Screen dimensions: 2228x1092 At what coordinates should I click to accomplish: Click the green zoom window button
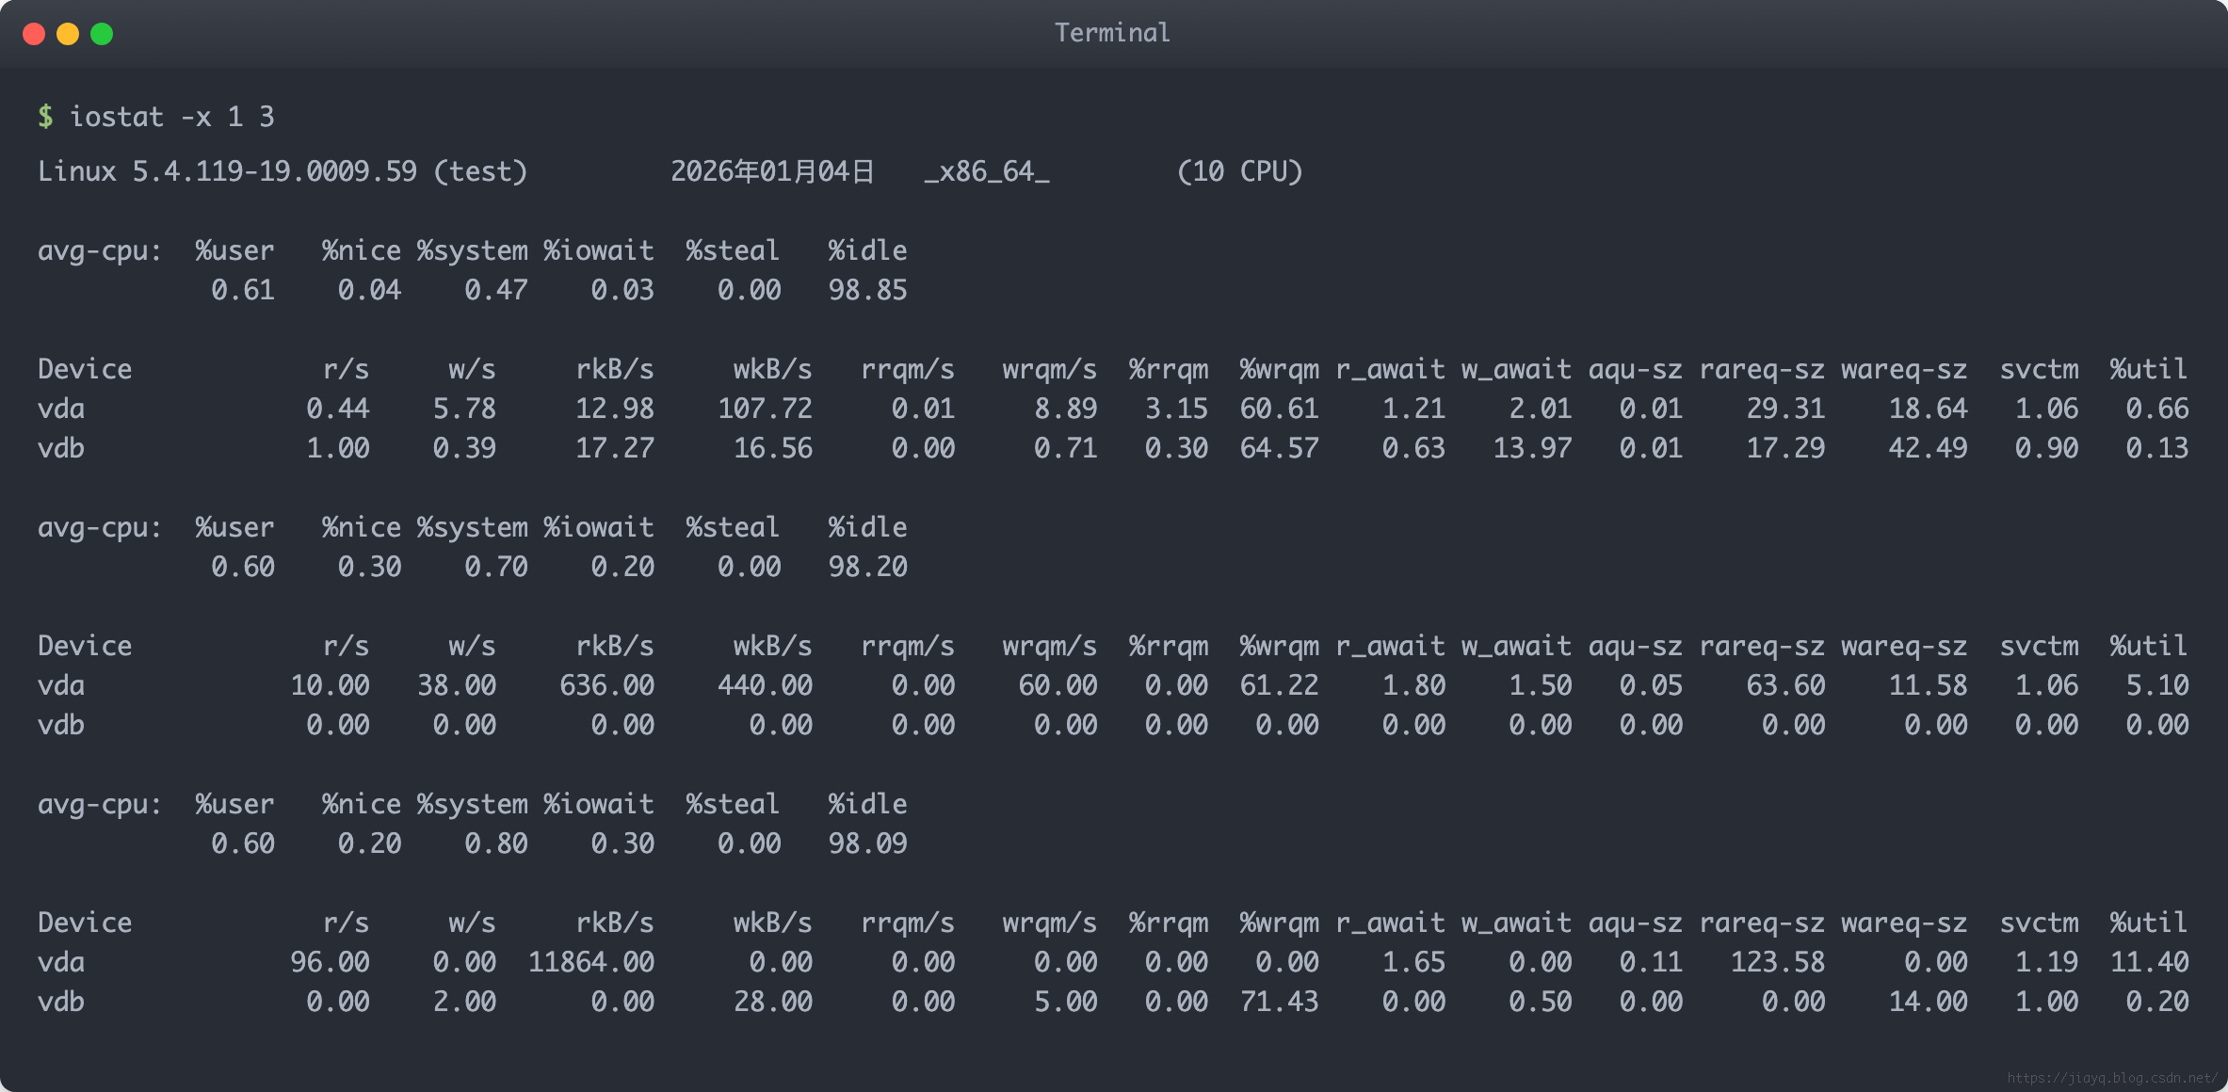point(102,34)
